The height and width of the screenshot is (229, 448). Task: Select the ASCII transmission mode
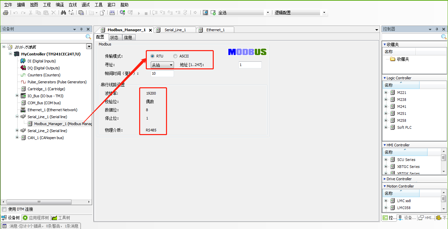pos(175,56)
